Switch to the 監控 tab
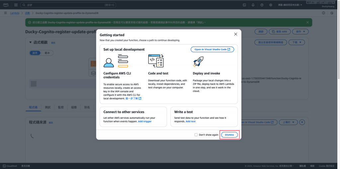 (x=61, y=107)
